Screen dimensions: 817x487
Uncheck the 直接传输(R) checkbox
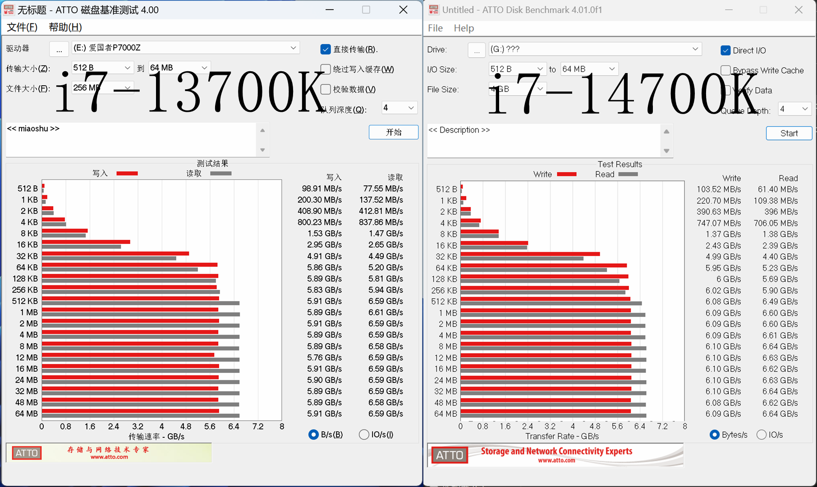(x=326, y=49)
